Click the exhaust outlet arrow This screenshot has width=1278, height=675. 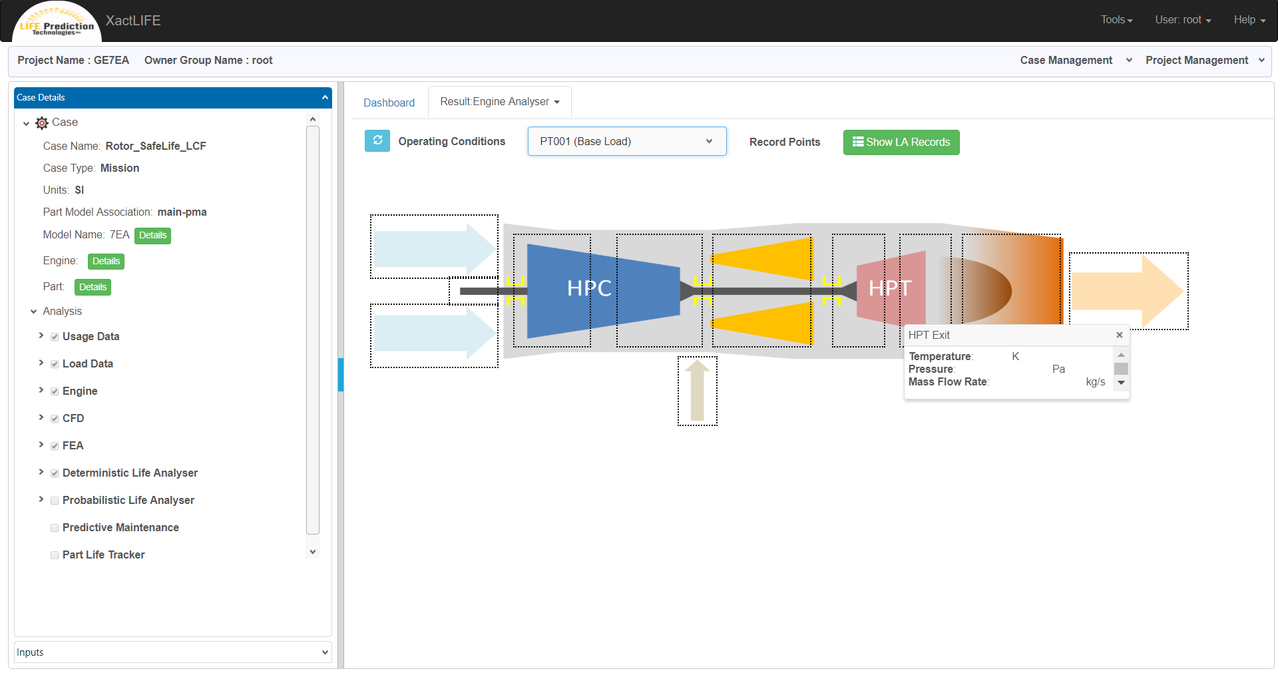pyautogui.click(x=1128, y=292)
